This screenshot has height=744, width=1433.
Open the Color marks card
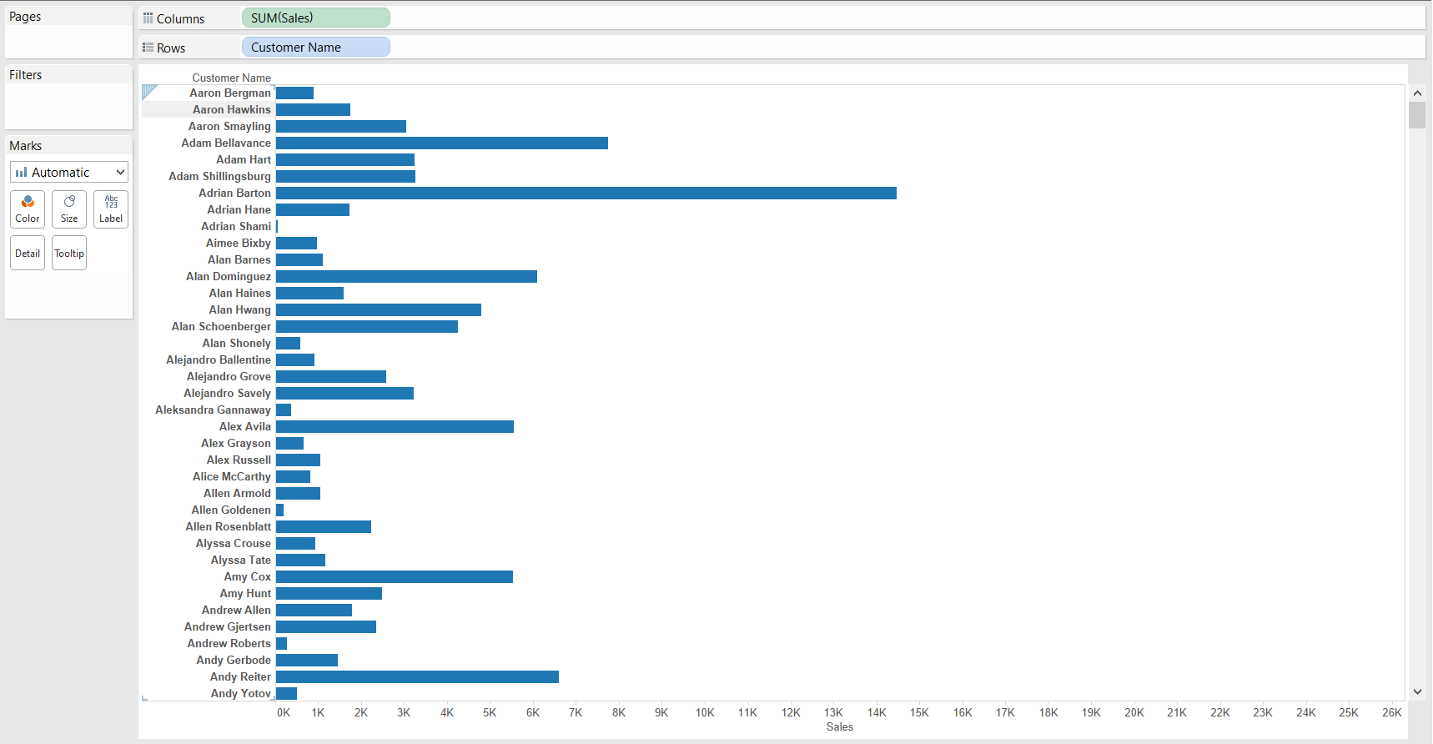click(x=28, y=209)
